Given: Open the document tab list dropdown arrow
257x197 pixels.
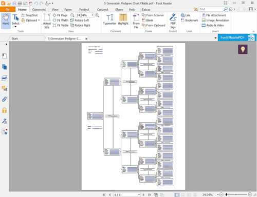Looking at the screenshot, I should pos(215,38).
